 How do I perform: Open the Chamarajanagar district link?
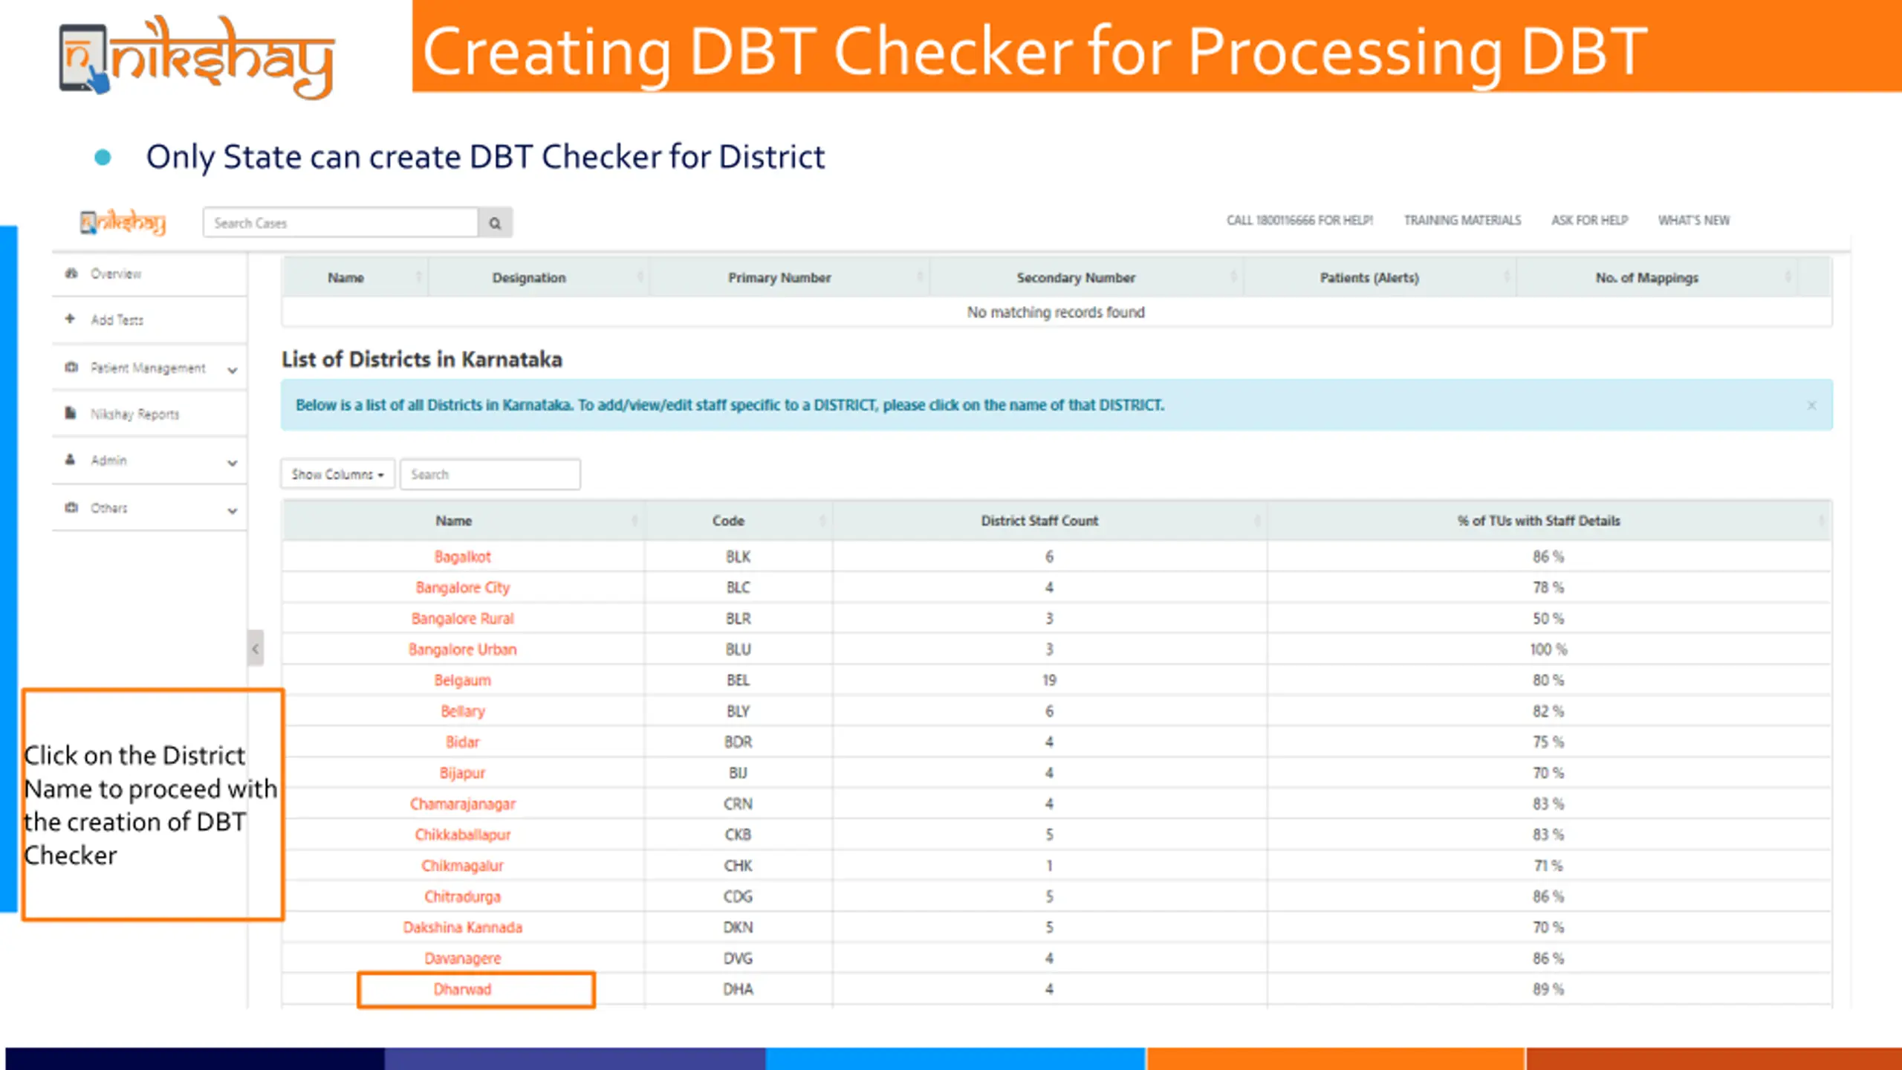[462, 804]
